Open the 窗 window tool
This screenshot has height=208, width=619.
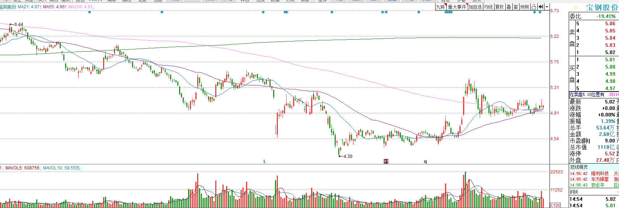pyautogui.click(x=516, y=7)
